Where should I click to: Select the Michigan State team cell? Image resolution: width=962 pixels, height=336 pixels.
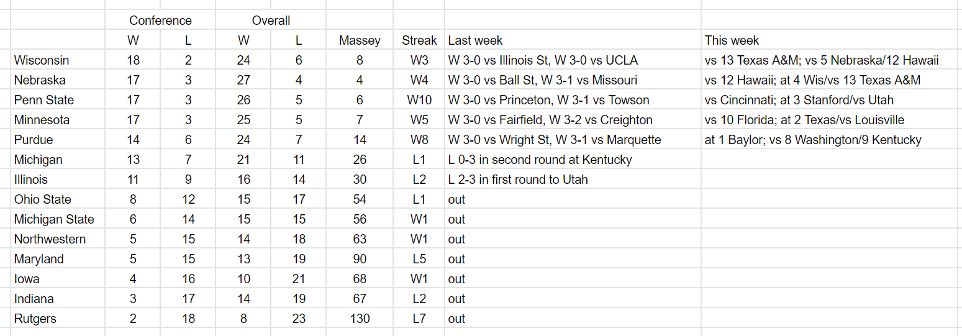click(58, 219)
